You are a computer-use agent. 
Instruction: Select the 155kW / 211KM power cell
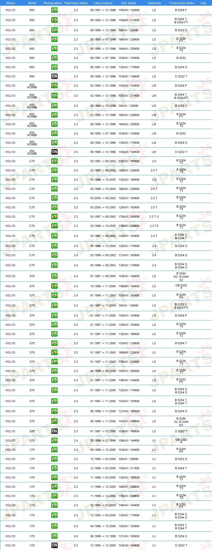click(129, 468)
